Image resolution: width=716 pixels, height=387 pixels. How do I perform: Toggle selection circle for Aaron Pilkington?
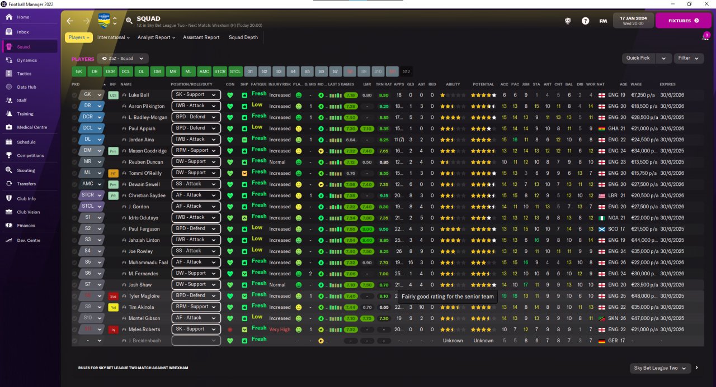coord(75,106)
